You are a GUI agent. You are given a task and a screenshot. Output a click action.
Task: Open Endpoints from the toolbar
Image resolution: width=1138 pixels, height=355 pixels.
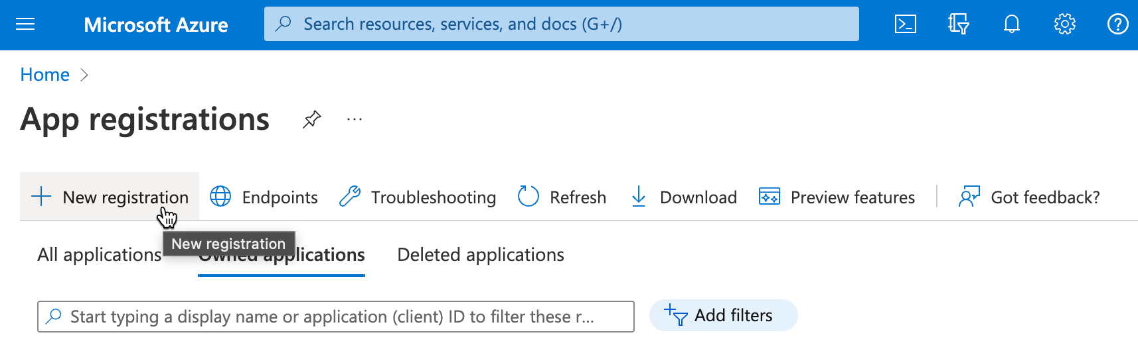point(264,197)
